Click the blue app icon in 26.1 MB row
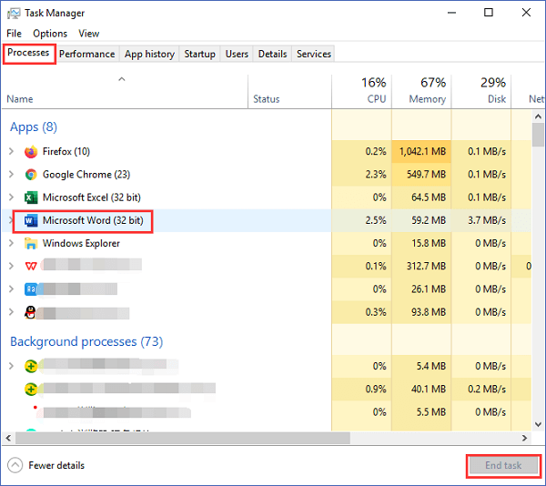The height and width of the screenshot is (486, 546). click(31, 289)
